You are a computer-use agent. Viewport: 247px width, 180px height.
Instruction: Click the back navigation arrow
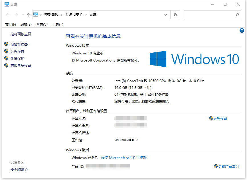click(8, 15)
